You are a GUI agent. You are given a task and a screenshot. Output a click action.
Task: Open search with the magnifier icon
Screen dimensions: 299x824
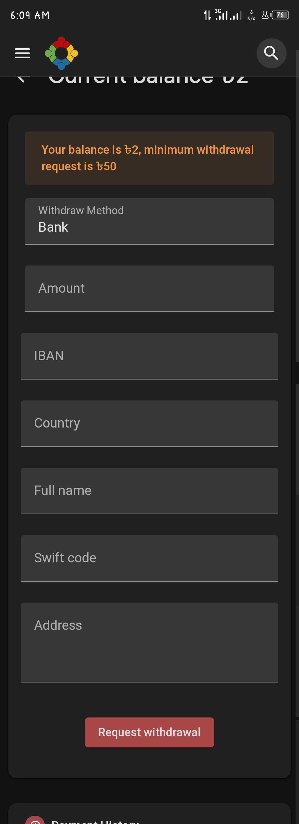tap(271, 53)
